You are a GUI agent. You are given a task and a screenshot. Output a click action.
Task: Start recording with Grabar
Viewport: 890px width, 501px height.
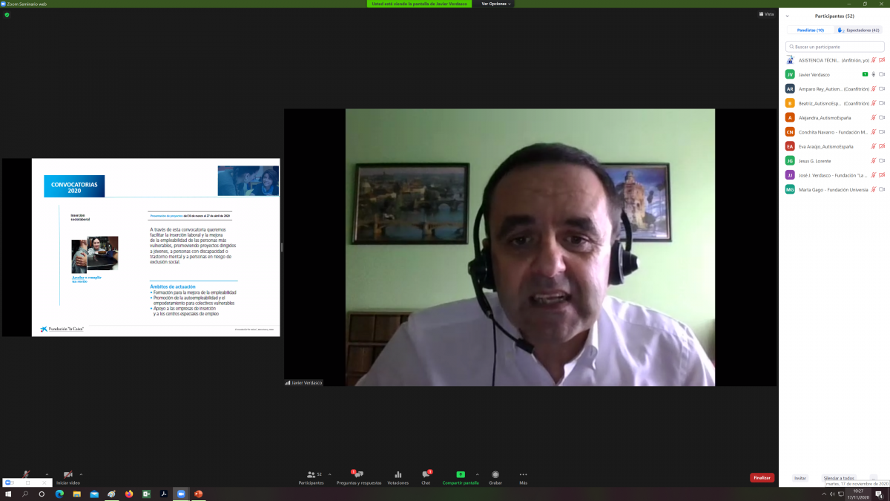tap(495, 475)
